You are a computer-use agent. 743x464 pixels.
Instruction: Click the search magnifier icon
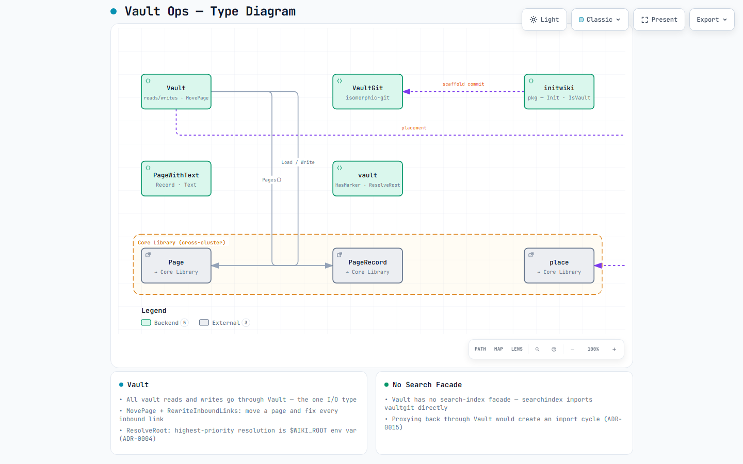537,349
